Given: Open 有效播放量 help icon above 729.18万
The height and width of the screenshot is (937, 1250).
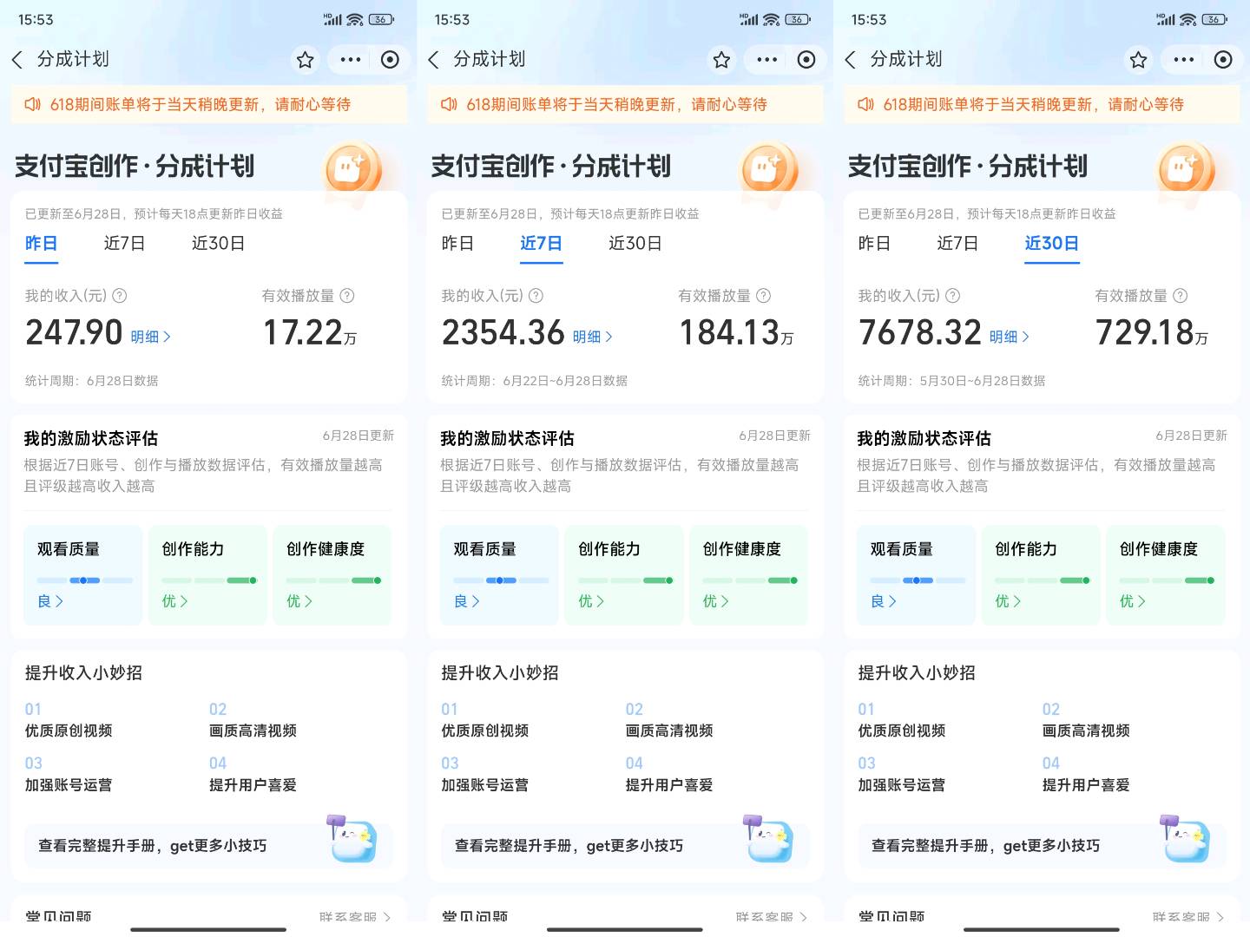Looking at the screenshot, I should coord(1181,296).
